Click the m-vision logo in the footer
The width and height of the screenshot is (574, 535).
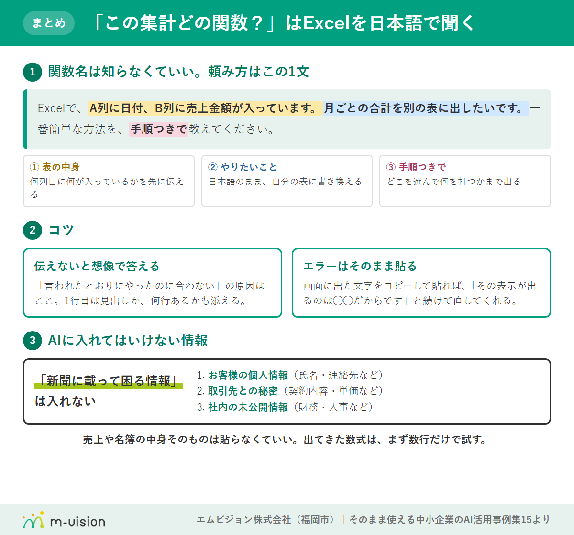(x=64, y=520)
